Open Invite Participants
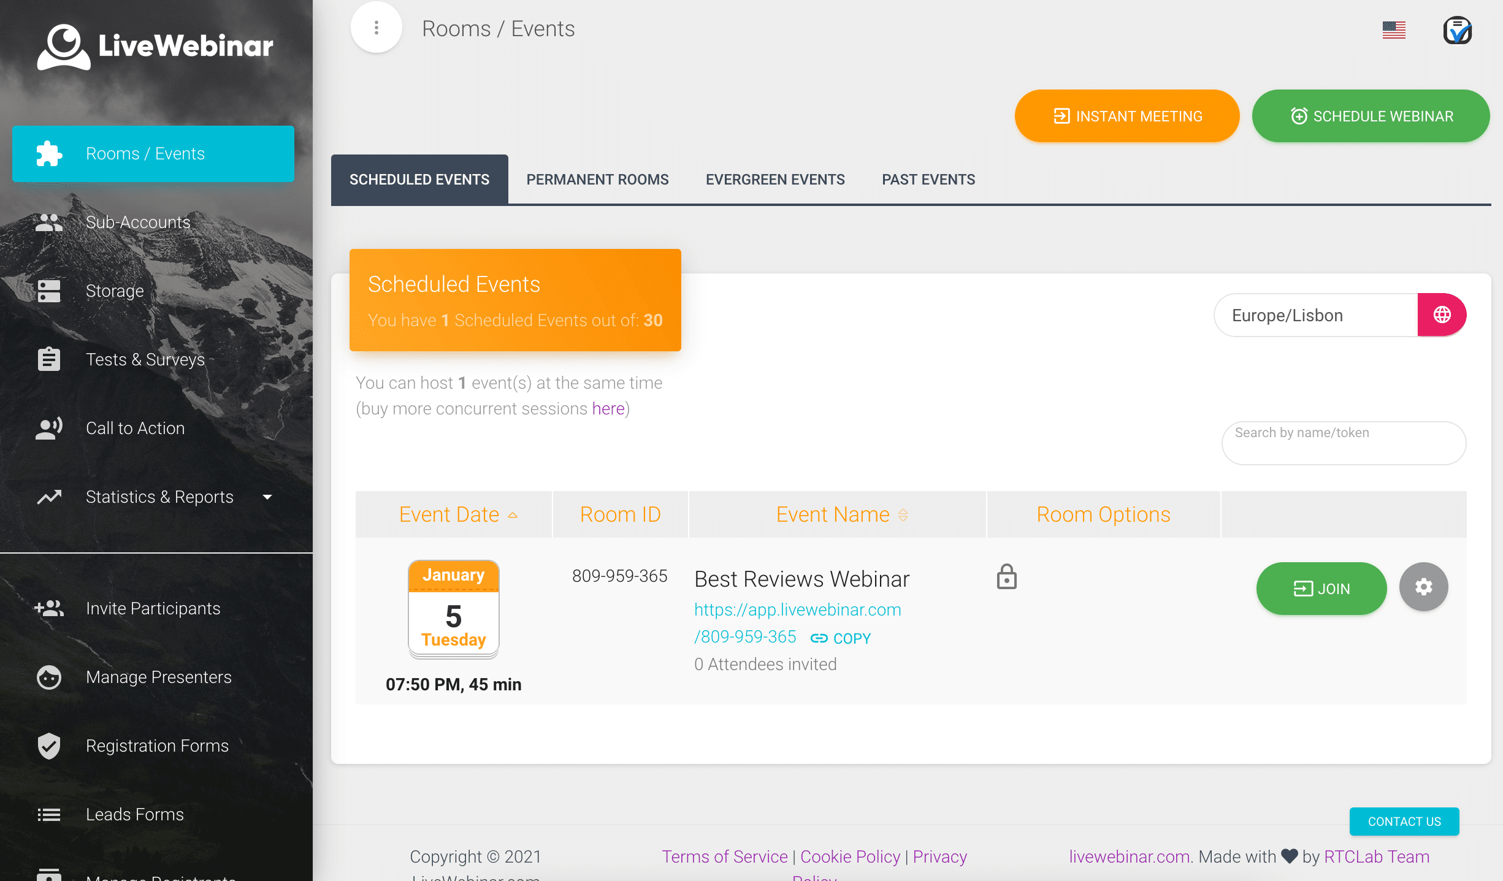The image size is (1503, 881). pyautogui.click(x=153, y=608)
